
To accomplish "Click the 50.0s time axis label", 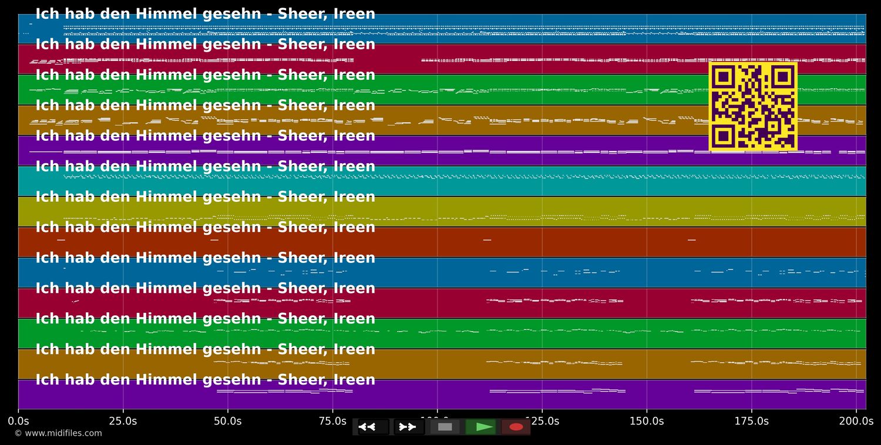I will click(228, 421).
